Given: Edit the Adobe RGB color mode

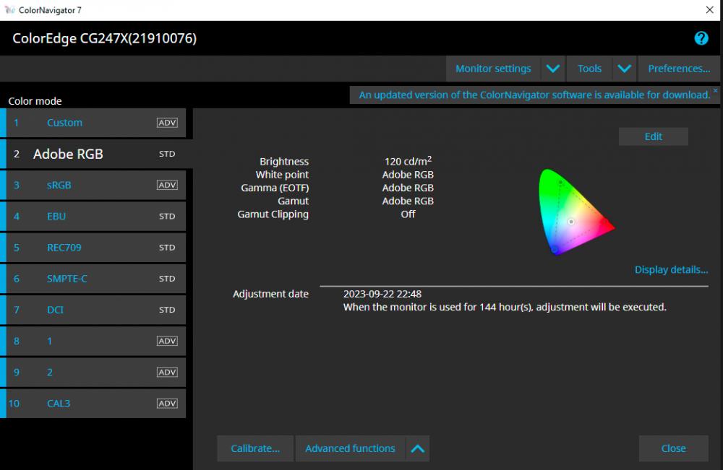Looking at the screenshot, I should (x=653, y=136).
